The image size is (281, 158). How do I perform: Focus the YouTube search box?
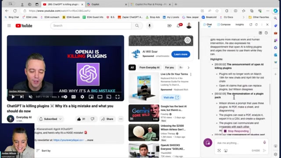tap(90, 25)
